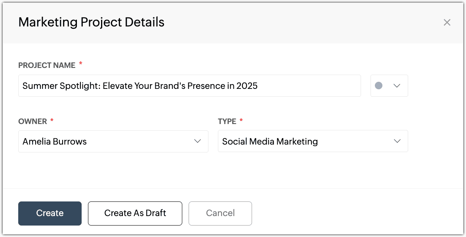Close the Marketing Project Details dialog
Screen dimensions: 466x237
pyautogui.click(x=447, y=23)
